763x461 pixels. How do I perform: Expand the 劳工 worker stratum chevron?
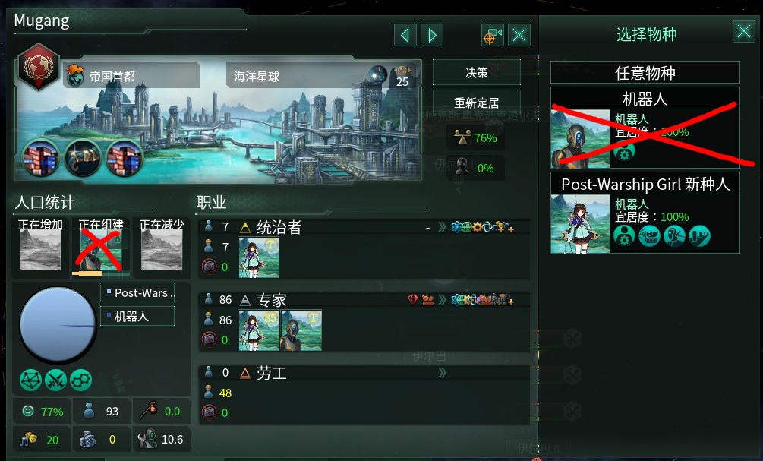pos(442,373)
